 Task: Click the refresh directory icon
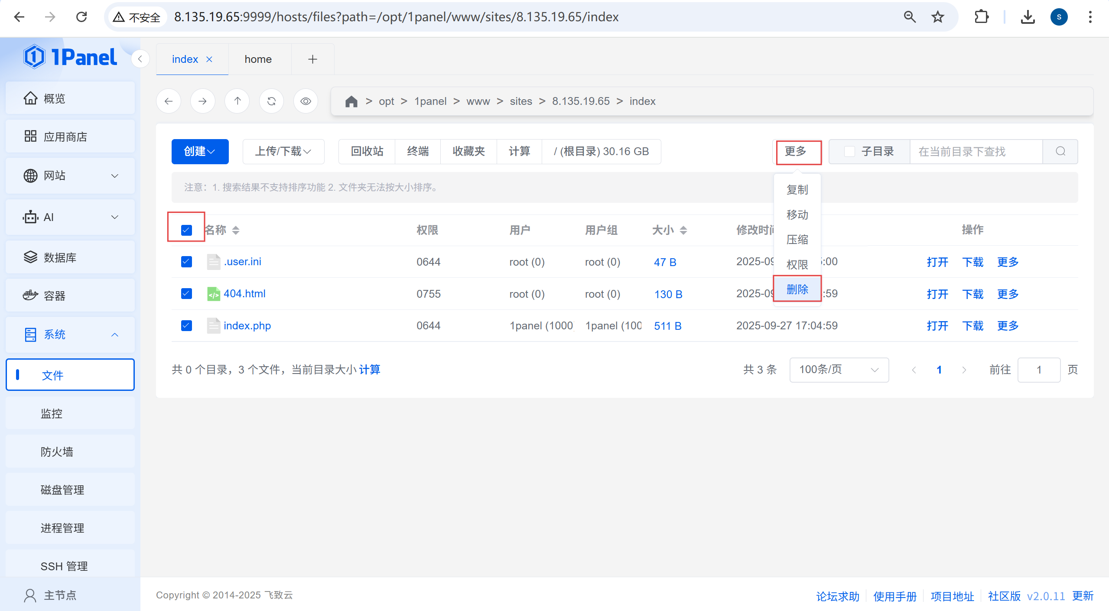pos(271,101)
